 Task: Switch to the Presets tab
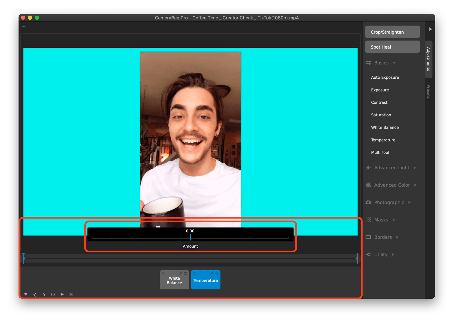coord(429,92)
